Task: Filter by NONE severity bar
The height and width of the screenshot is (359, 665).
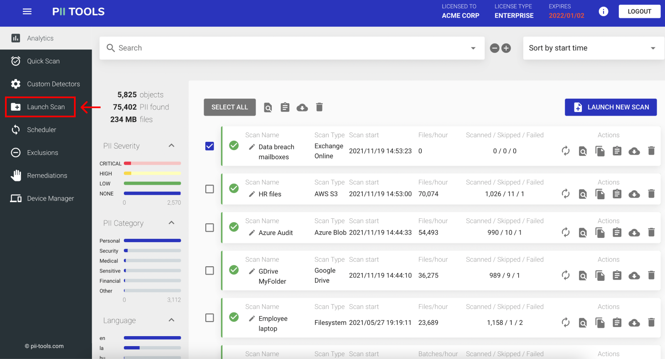Action: pos(152,193)
